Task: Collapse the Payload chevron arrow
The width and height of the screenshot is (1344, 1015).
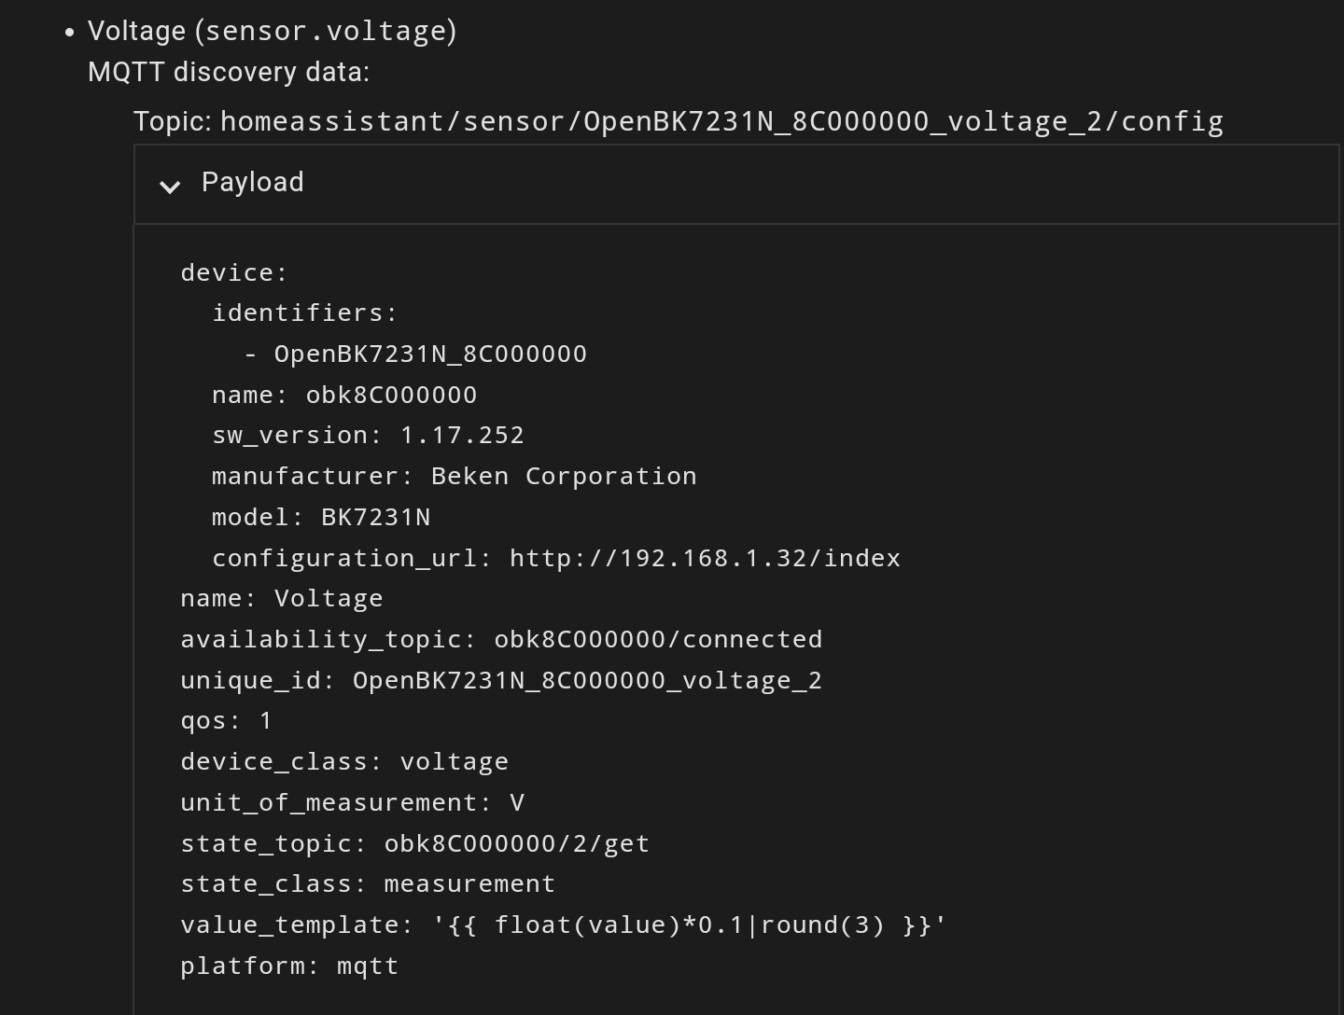Action: tap(170, 186)
